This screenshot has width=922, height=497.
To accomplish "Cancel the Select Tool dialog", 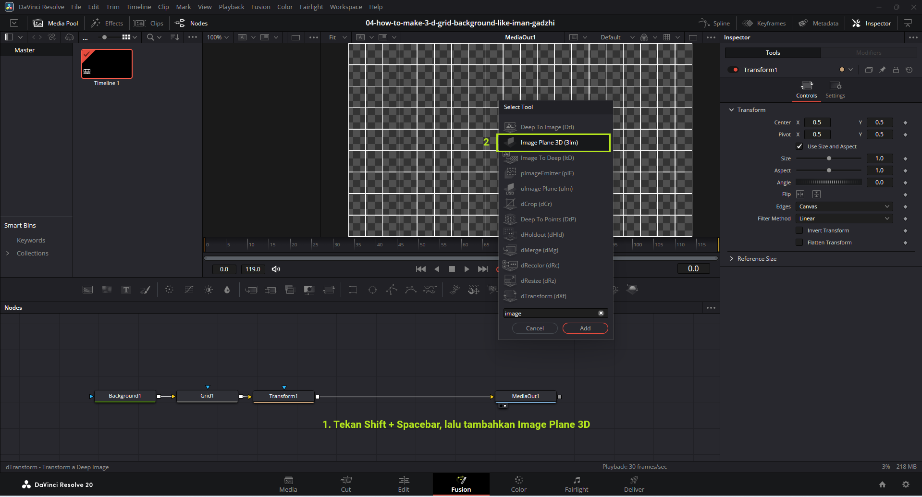I will click(535, 328).
